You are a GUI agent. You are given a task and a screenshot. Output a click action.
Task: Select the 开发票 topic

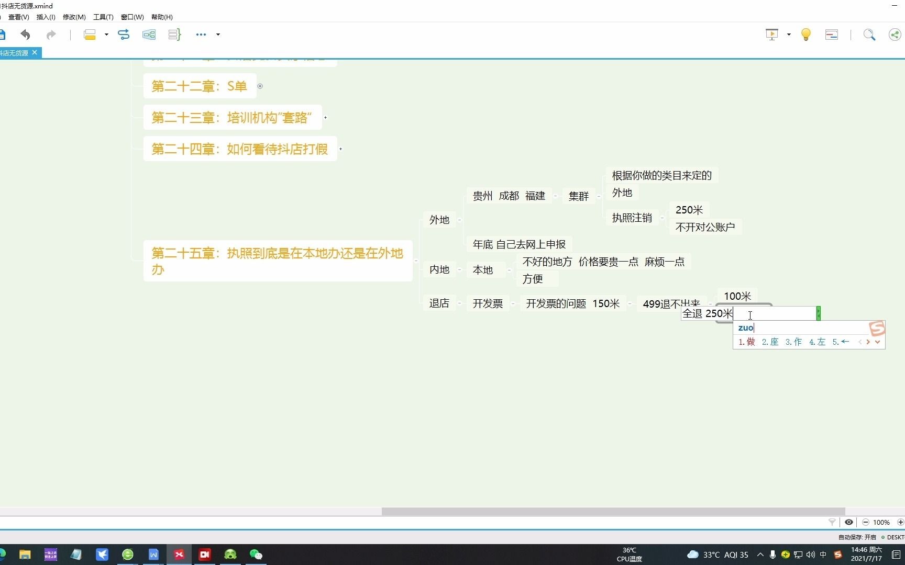pos(488,303)
